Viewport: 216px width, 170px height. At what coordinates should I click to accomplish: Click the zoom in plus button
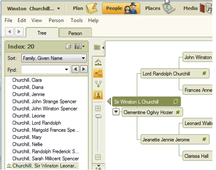(98, 108)
